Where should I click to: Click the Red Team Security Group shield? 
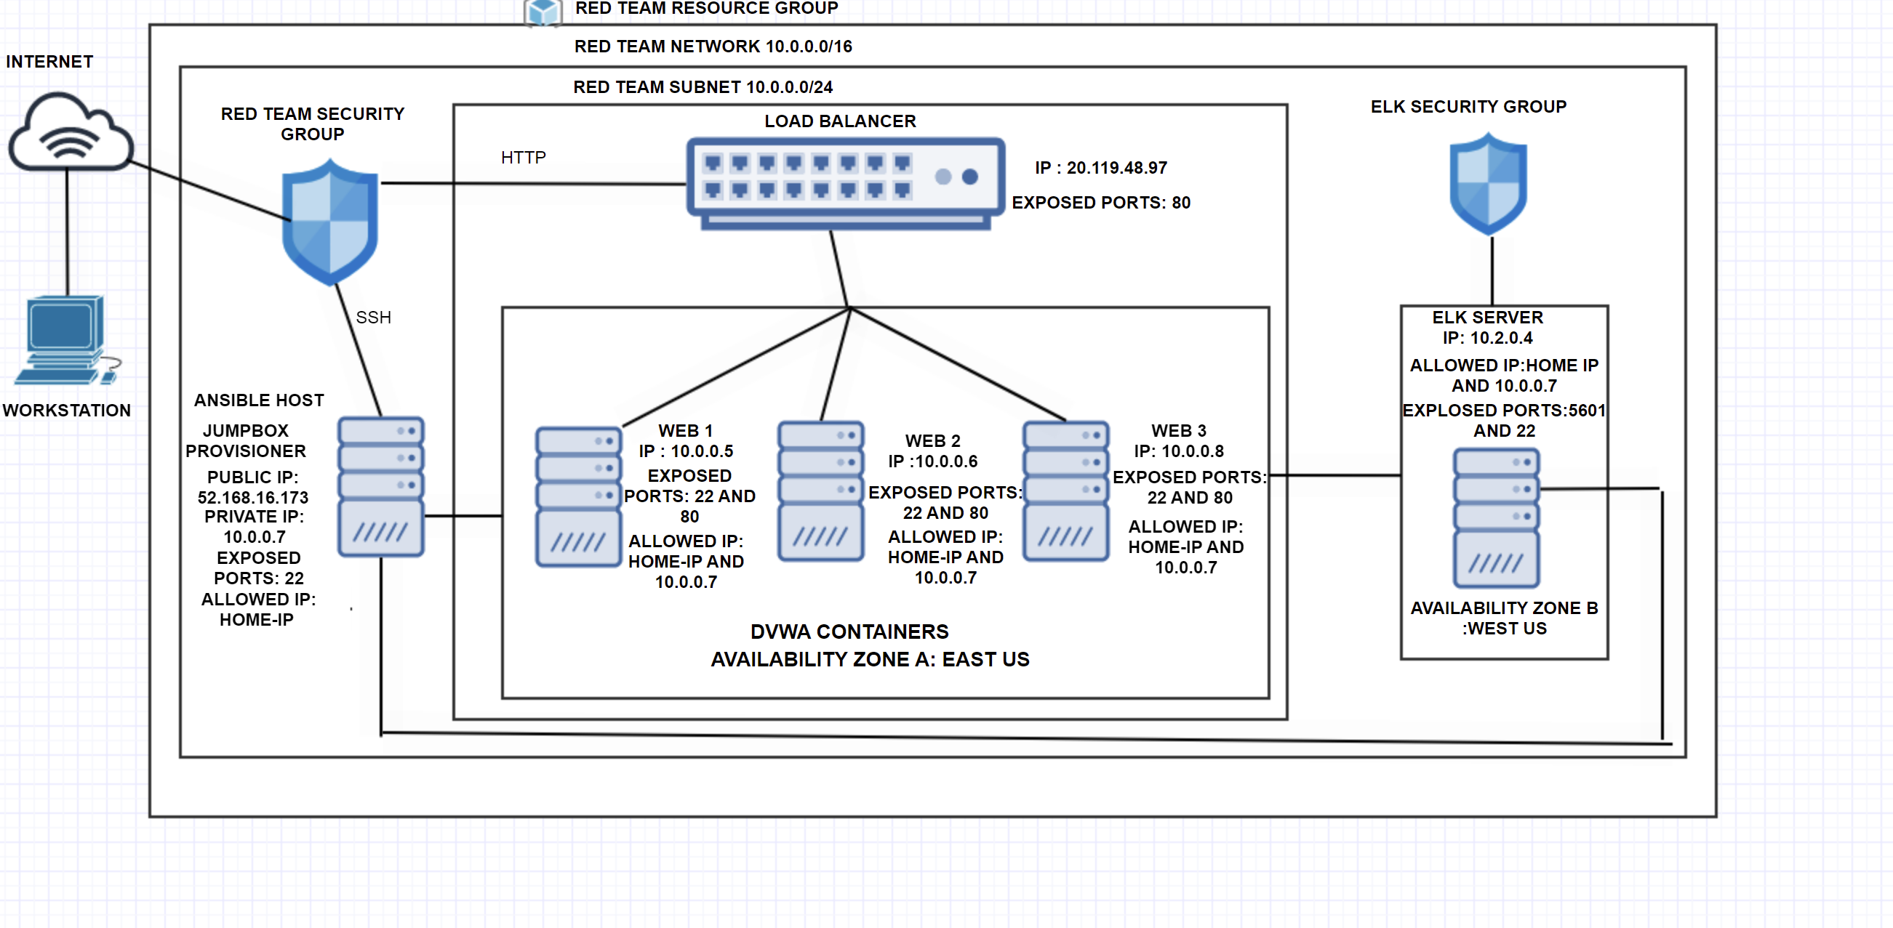pos(330,222)
